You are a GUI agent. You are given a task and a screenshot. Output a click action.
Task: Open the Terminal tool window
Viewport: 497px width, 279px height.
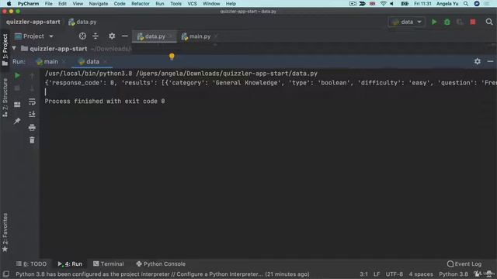(x=109, y=263)
